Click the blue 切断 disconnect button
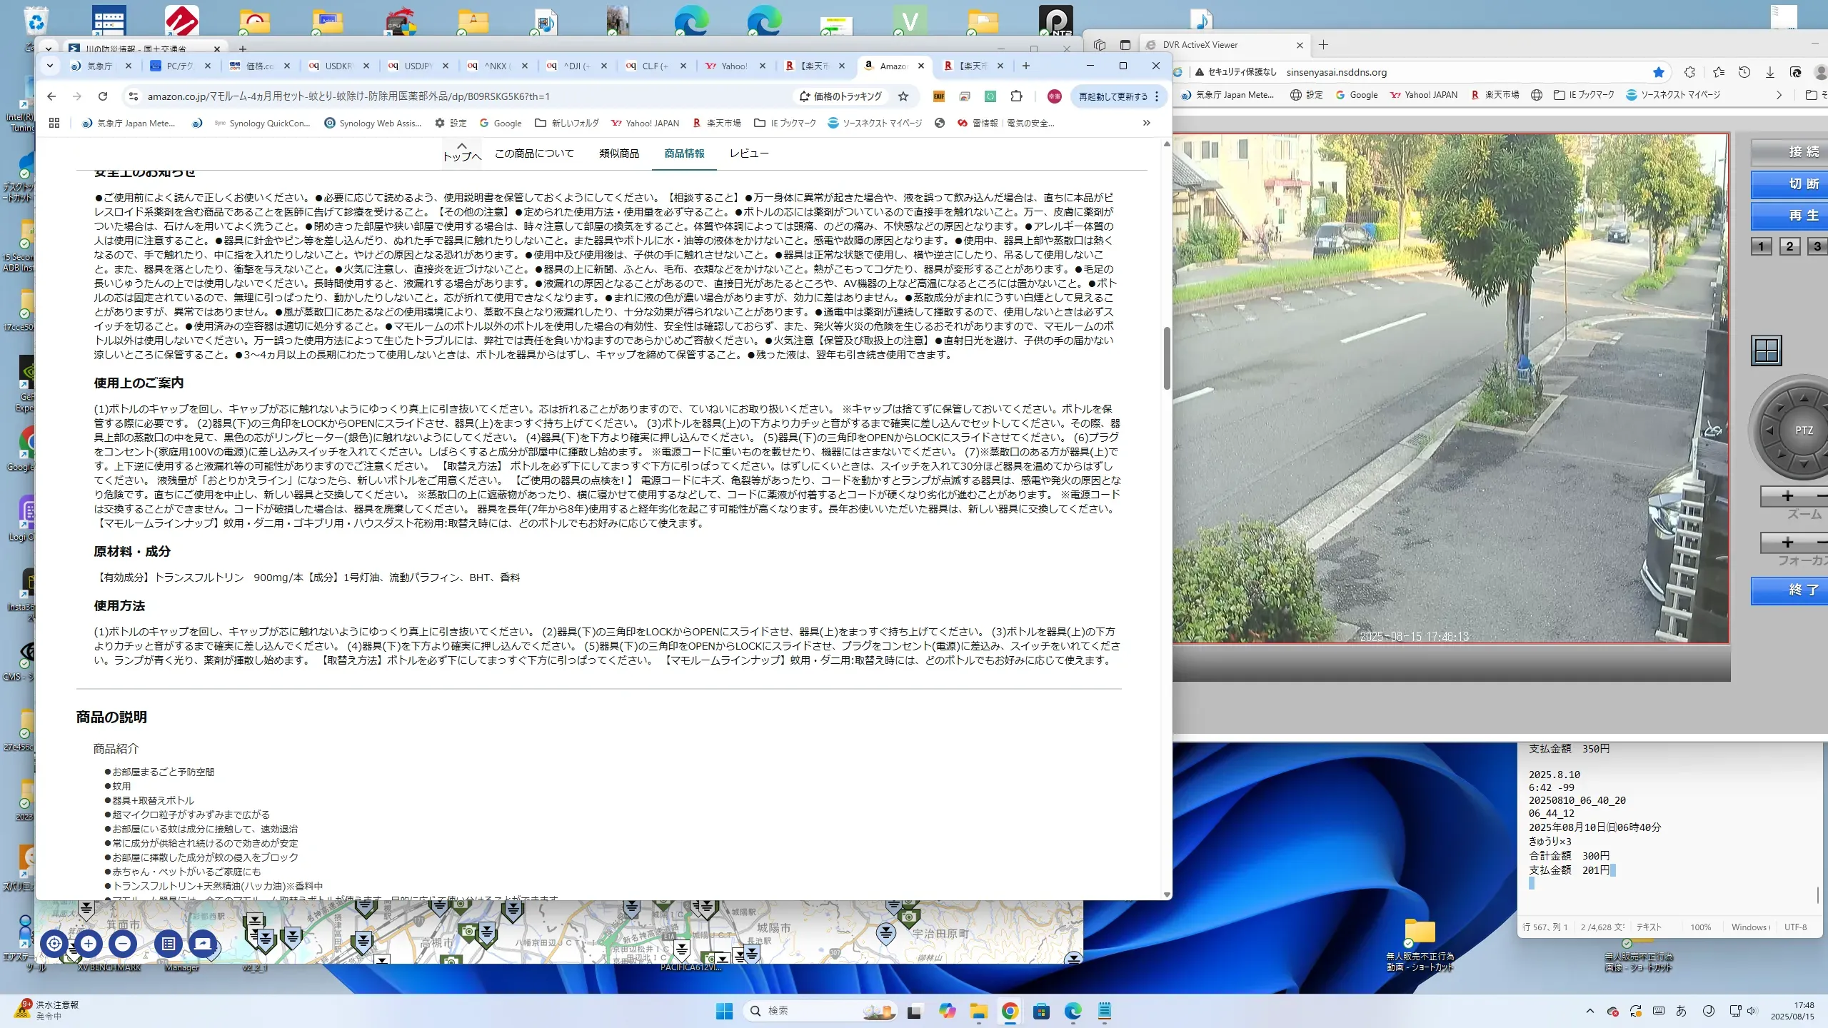 (1802, 184)
